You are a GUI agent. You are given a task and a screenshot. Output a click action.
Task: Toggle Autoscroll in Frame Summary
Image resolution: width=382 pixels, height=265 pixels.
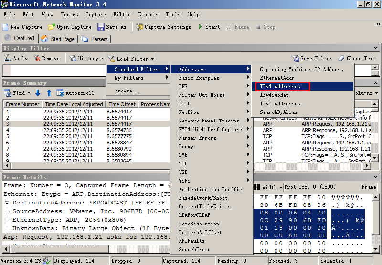pos(75,93)
